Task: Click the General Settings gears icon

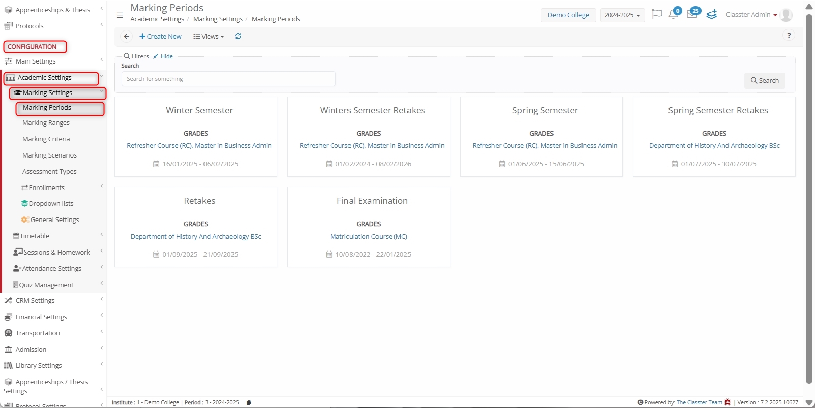Action: pyautogui.click(x=25, y=220)
